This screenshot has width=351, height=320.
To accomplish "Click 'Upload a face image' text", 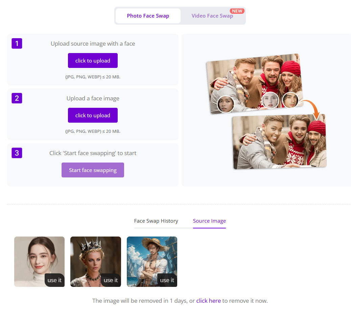I will 93,98.
